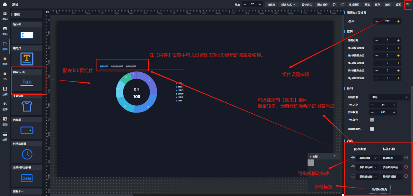Toggle component settings panel hamburger icon
The image size is (413, 196).
tap(407, 5)
